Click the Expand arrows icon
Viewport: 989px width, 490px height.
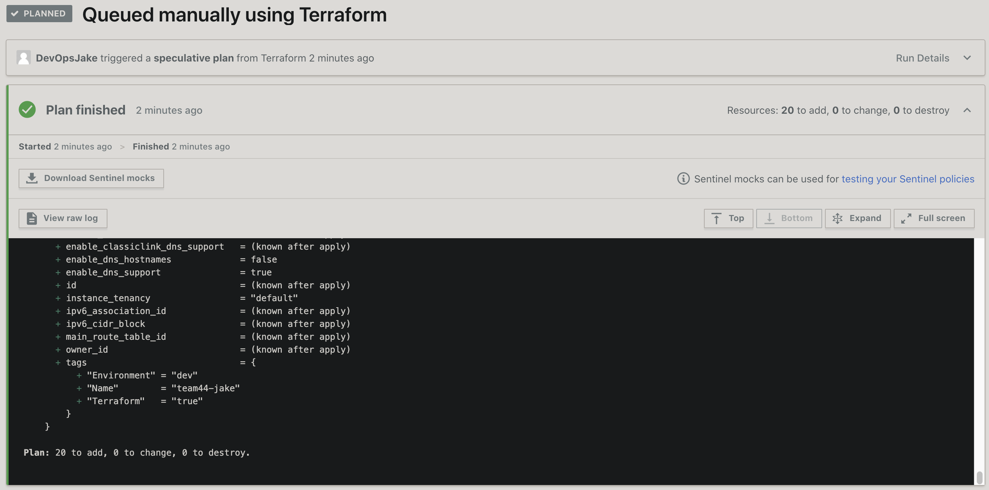tap(837, 219)
